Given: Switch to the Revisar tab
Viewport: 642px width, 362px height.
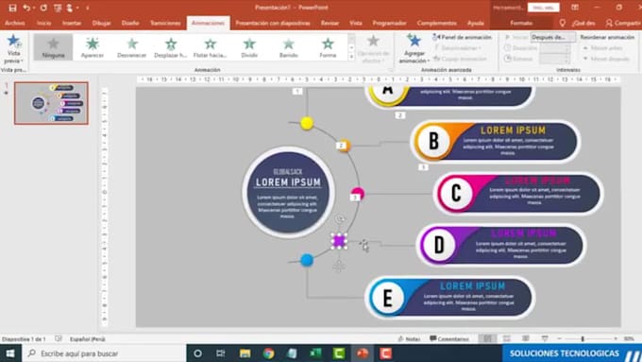Looking at the screenshot, I should 330,23.
